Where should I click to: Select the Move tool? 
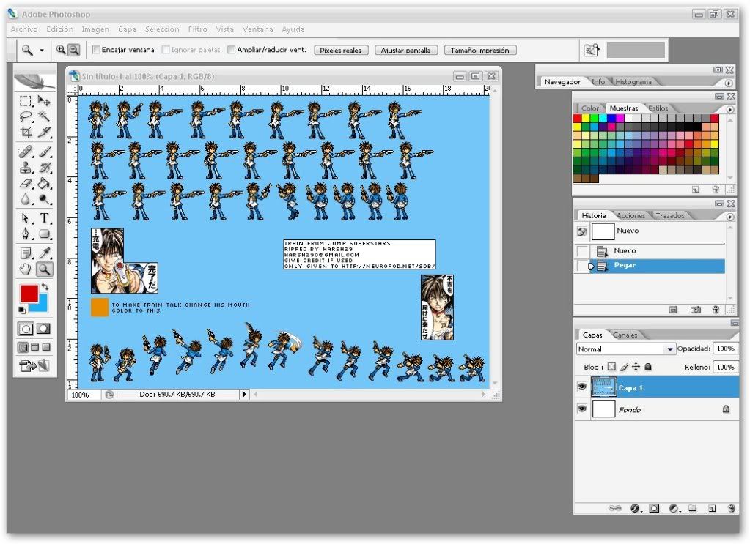pos(44,101)
